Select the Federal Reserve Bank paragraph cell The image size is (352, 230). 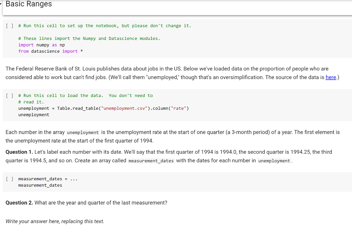click(x=137, y=72)
